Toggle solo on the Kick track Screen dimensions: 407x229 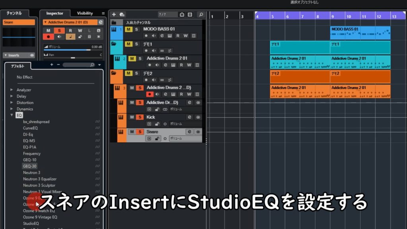coord(140,117)
